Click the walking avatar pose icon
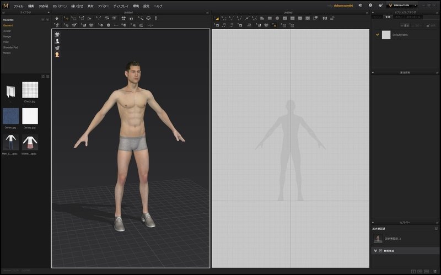 coord(57,25)
